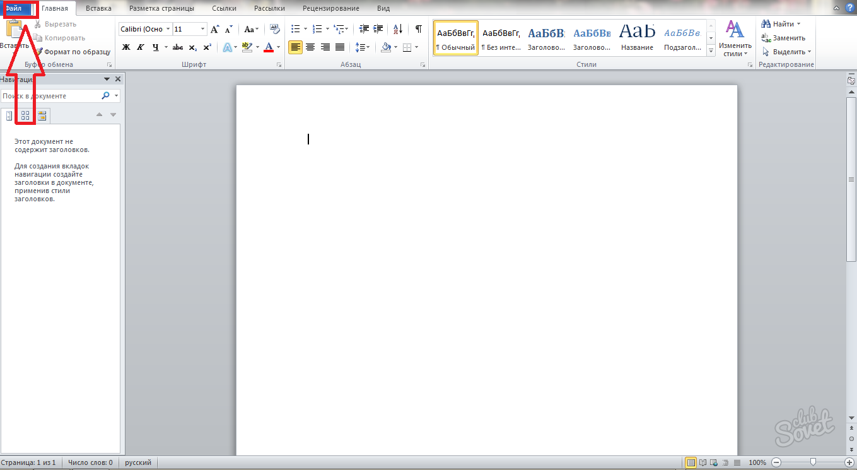Click the sort (А-Я) icon
Screen dimensions: 857x470
pos(398,29)
